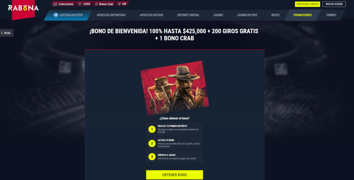Select step 1 yellow circle

[x=152, y=129]
